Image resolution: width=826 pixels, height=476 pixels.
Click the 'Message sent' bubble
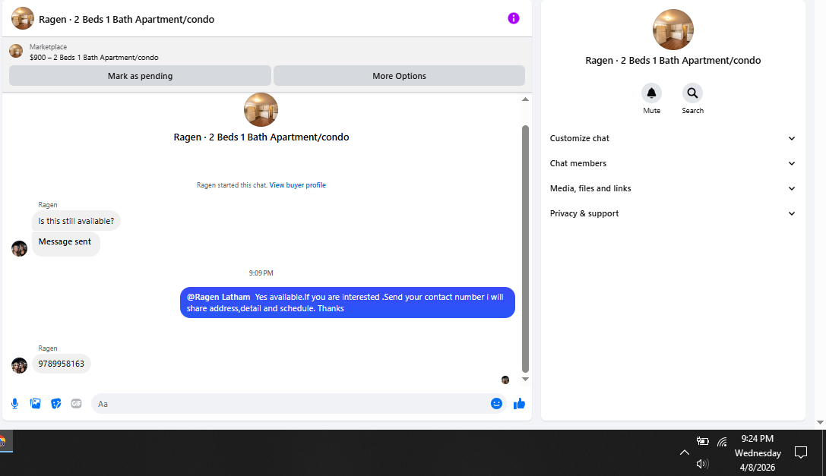point(65,244)
